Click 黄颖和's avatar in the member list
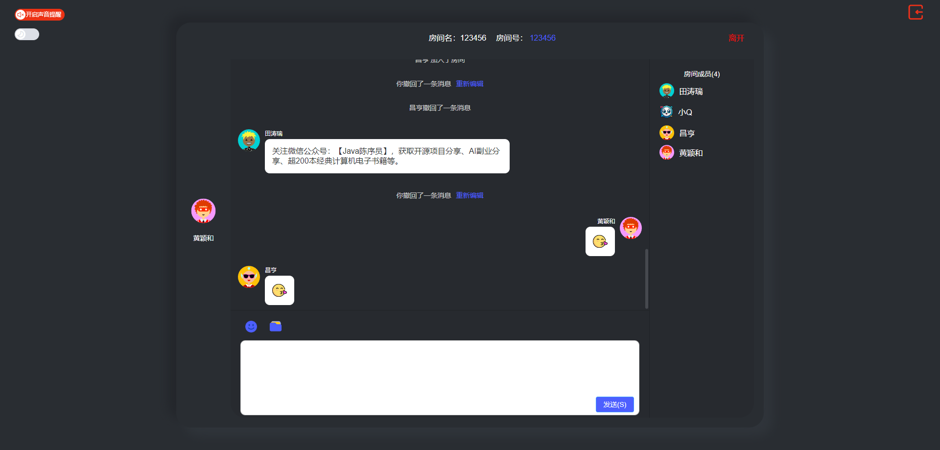This screenshot has height=450, width=940. coord(666,152)
